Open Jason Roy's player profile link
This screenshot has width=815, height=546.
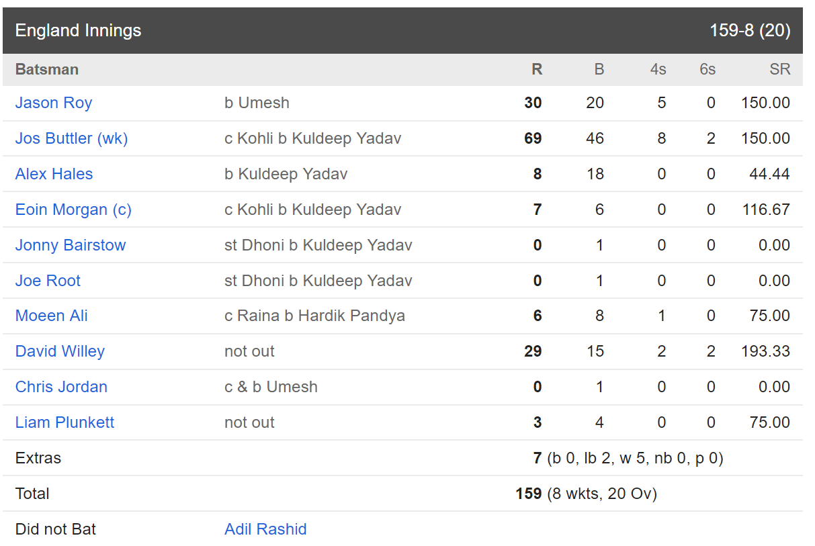54,103
